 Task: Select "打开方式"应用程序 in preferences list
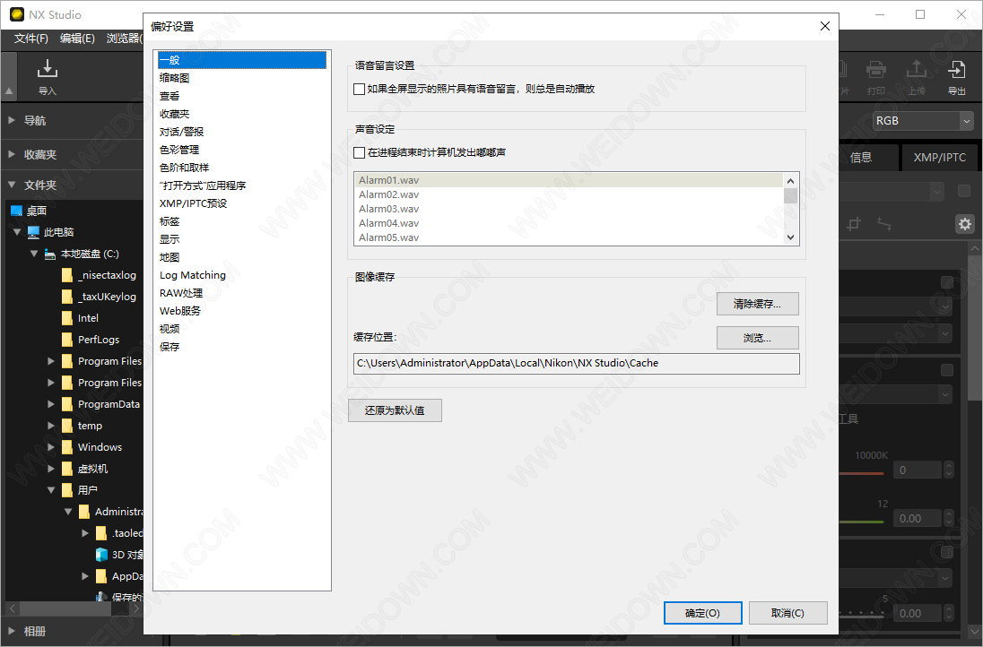(242, 186)
